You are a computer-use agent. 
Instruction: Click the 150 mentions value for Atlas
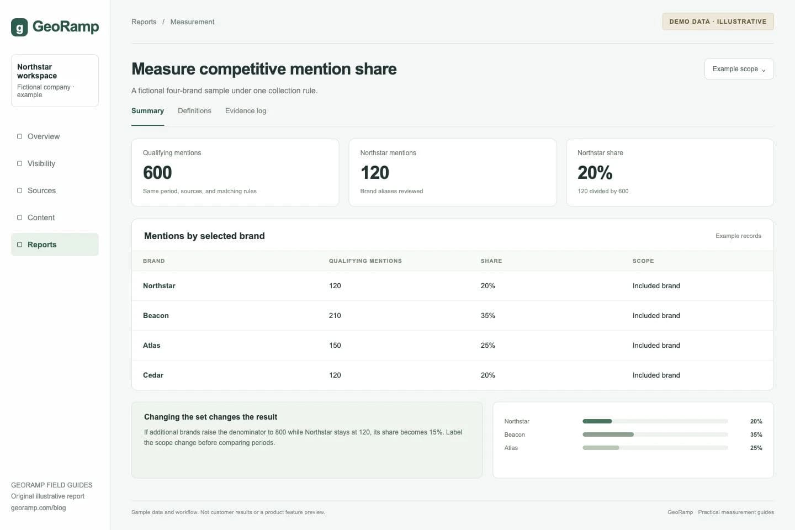pyautogui.click(x=335, y=346)
